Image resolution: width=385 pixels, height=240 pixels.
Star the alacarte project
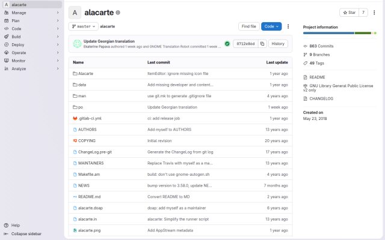pyautogui.click(x=349, y=13)
